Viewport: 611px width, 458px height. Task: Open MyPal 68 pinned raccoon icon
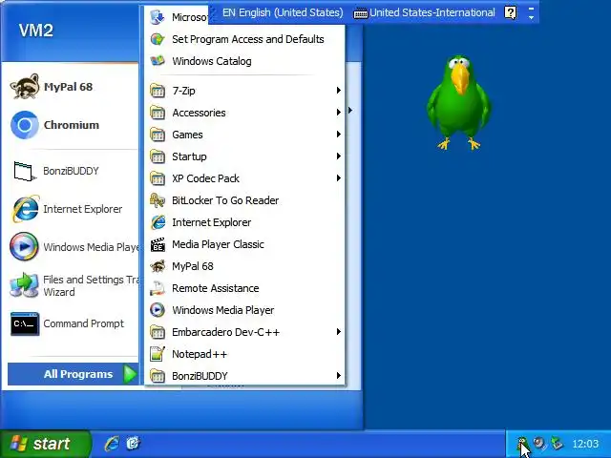(x=25, y=87)
